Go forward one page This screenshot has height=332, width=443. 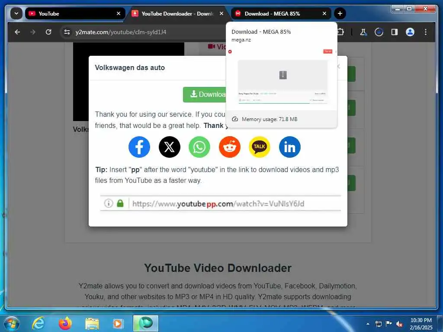(33, 32)
